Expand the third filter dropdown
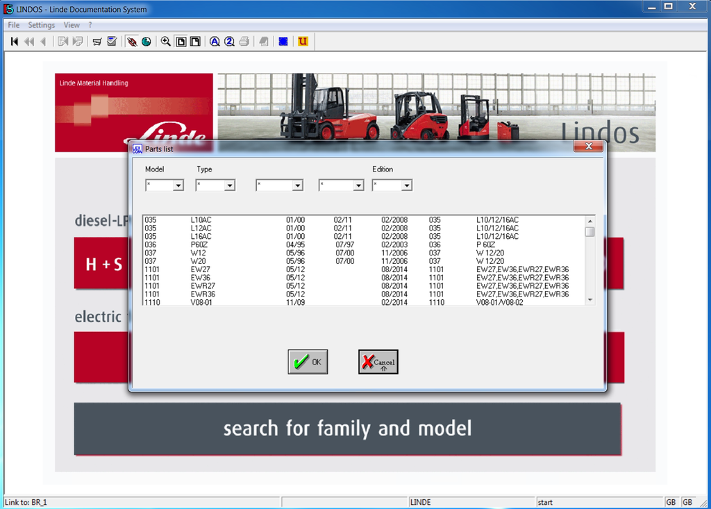711x509 pixels. click(x=297, y=185)
